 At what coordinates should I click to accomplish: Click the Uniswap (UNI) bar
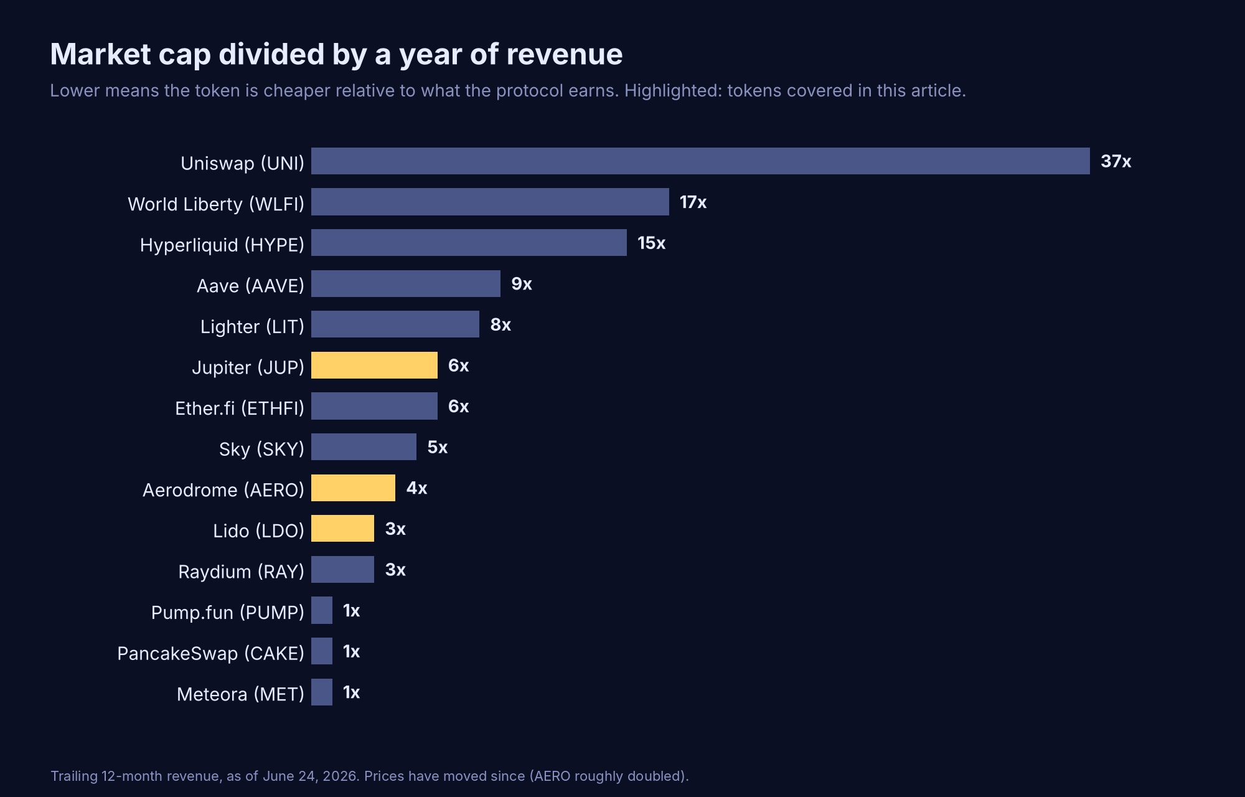click(700, 161)
